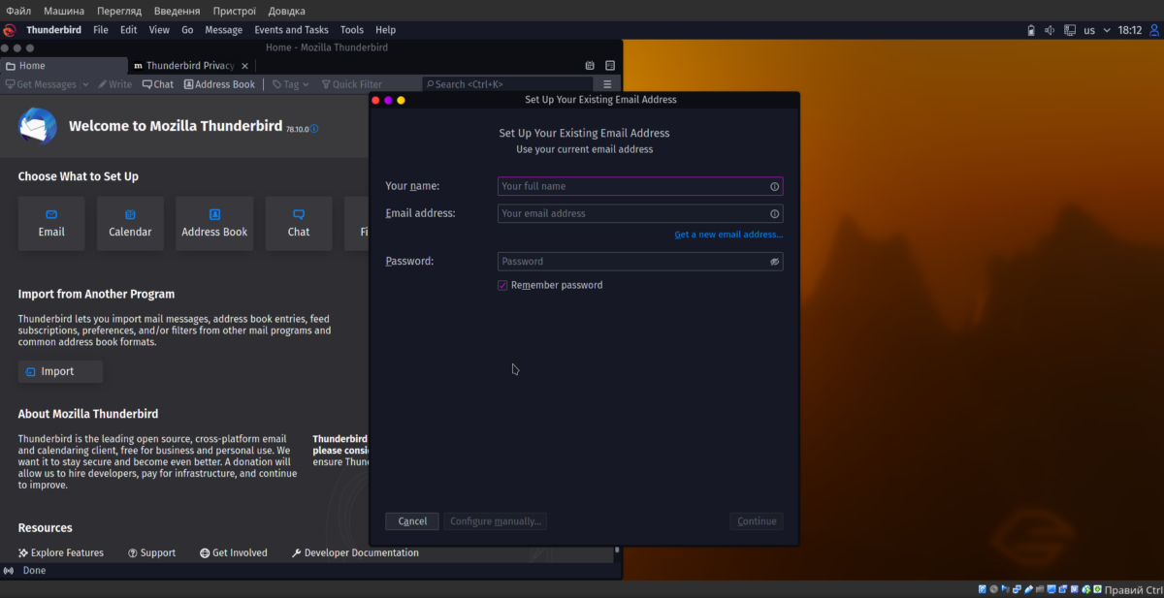Click the network icon in system tray
The width and height of the screenshot is (1164, 598).
click(1070, 30)
